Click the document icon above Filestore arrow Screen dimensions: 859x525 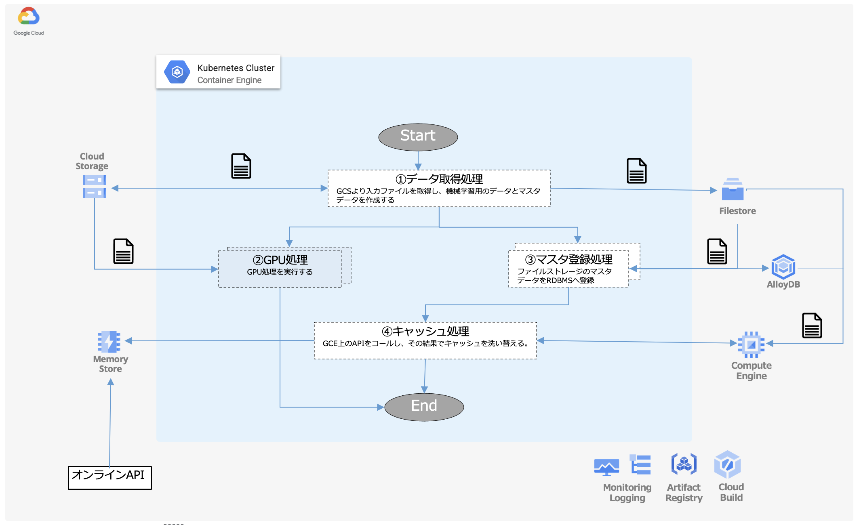(636, 171)
